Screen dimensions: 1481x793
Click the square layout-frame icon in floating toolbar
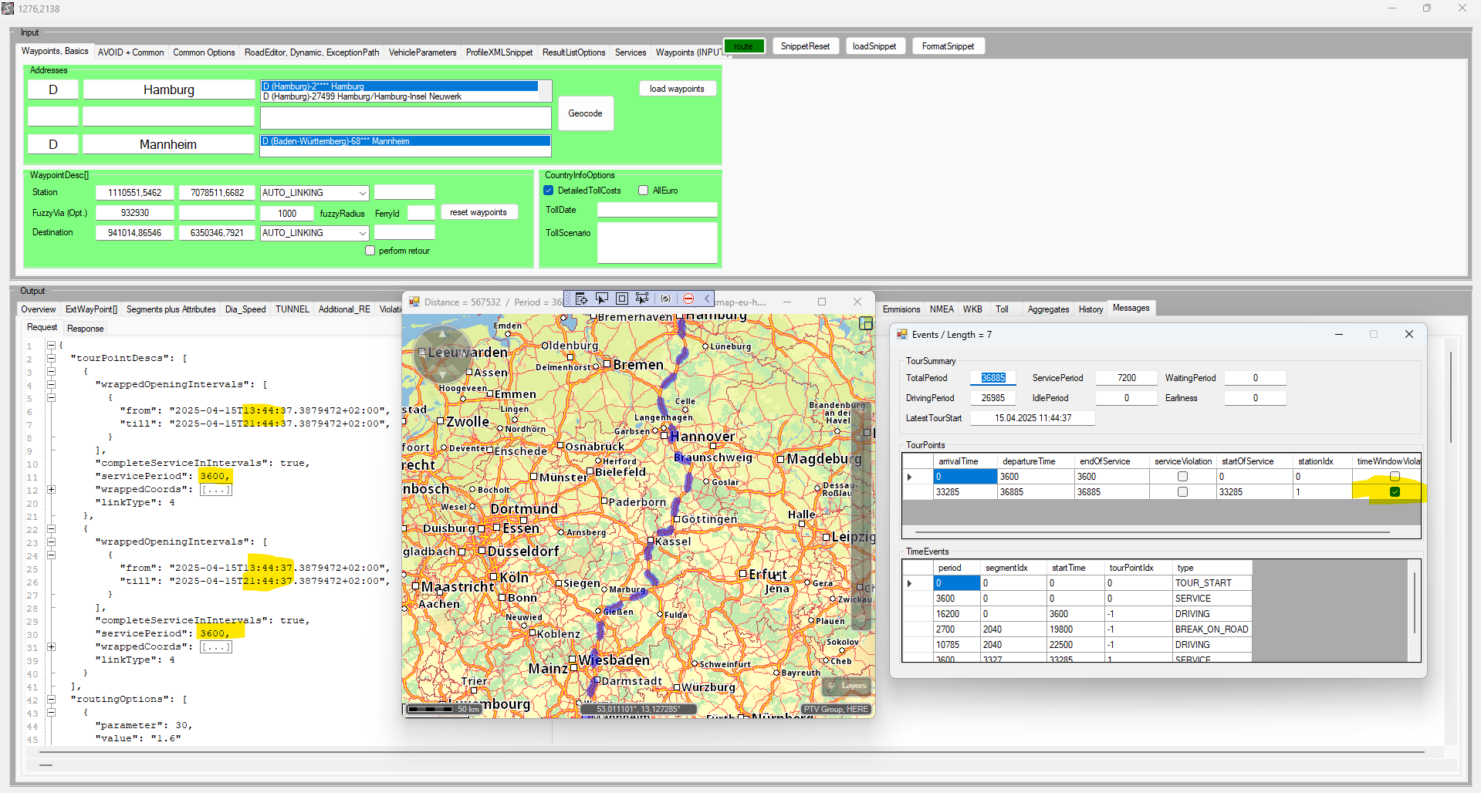point(622,299)
